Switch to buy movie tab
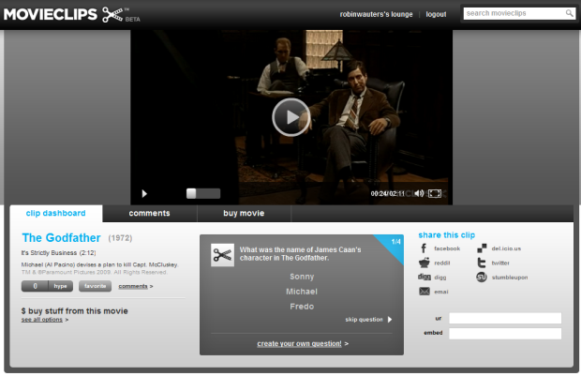This screenshot has width=581, height=376. click(244, 213)
